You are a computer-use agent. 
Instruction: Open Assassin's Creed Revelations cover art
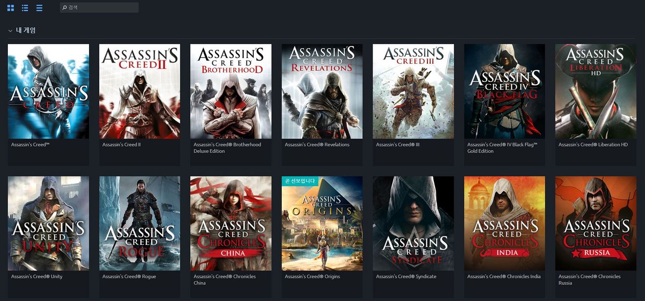[x=322, y=91]
